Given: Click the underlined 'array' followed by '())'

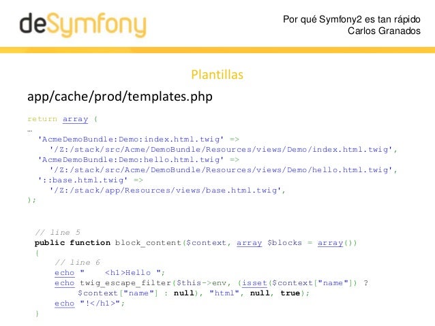Looking at the screenshot, I should pos(330,243).
